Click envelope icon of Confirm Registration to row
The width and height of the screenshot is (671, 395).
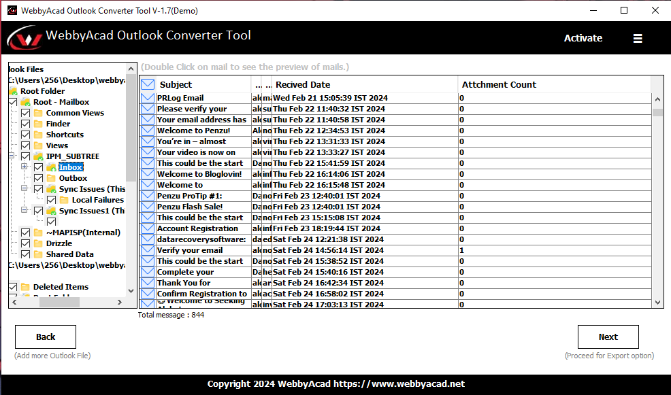[148, 294]
